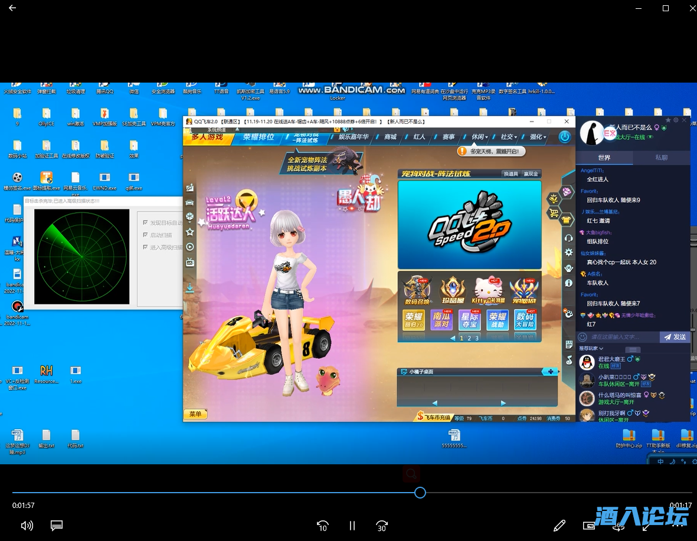Click the video progress slider handle

coord(420,493)
